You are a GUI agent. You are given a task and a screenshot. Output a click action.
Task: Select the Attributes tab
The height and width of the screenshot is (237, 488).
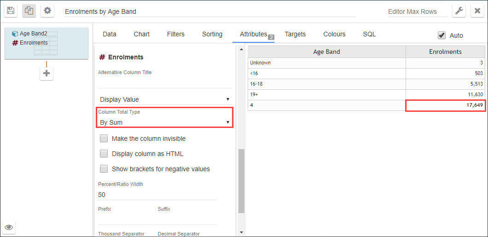pos(253,34)
